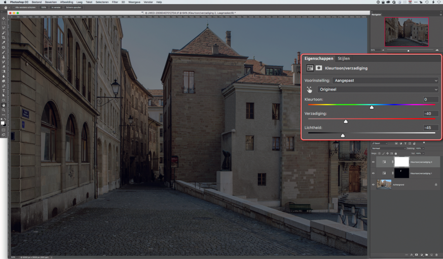Click the 100% zoom button

pos(44,7)
